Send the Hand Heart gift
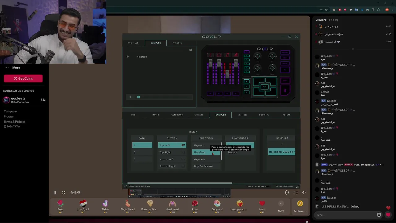Screen dimensions: 396x223 click(x=172, y=206)
